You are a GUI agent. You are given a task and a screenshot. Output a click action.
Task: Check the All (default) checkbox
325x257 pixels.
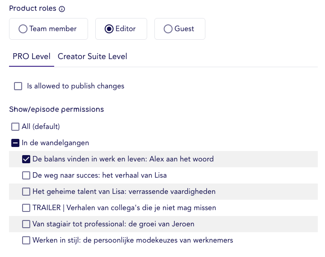15,127
